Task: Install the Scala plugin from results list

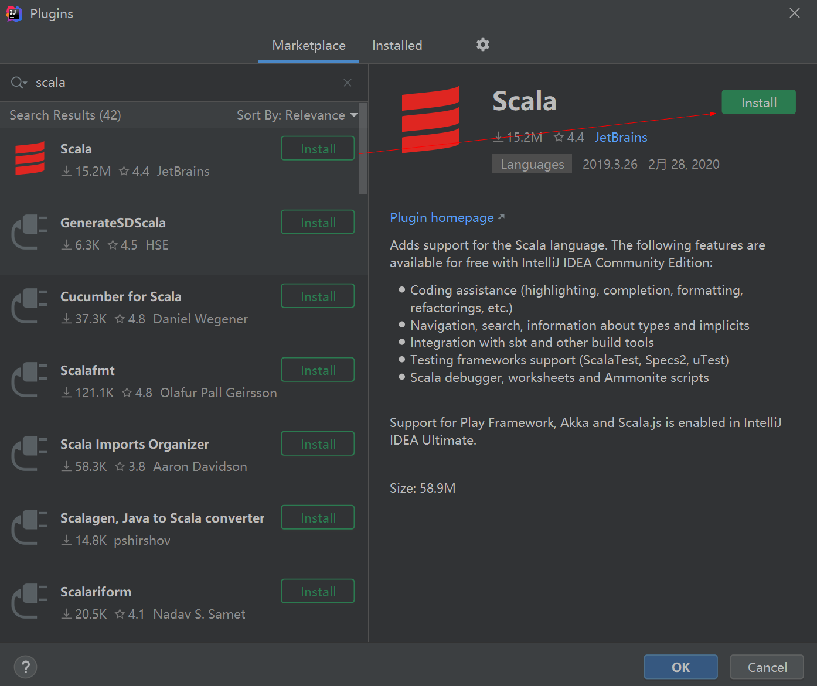Action: (x=318, y=148)
